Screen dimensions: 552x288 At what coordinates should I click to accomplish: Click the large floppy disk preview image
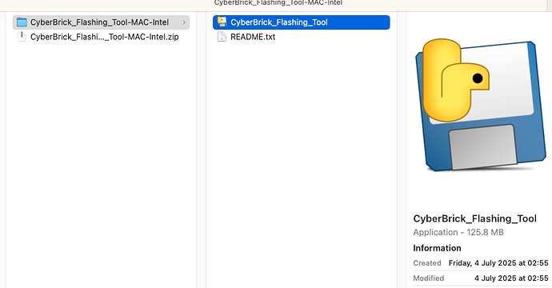point(481,105)
